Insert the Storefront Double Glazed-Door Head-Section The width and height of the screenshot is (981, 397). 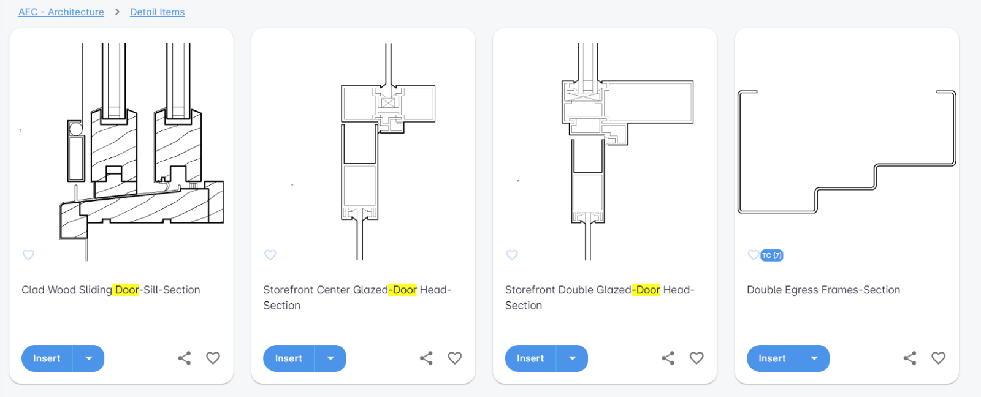click(530, 359)
